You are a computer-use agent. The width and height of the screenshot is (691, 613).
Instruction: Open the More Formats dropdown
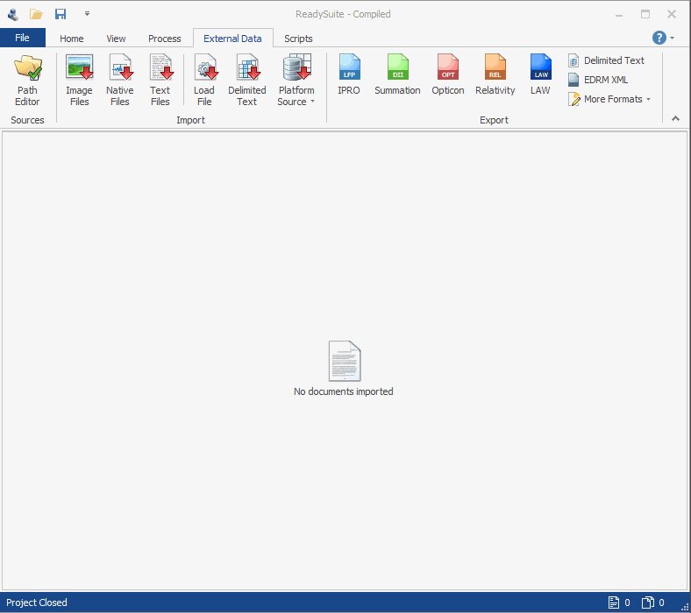(609, 99)
